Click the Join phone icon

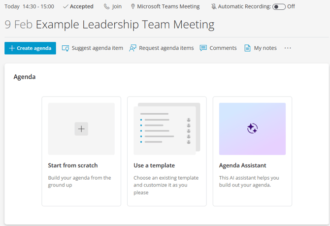tap(106, 7)
